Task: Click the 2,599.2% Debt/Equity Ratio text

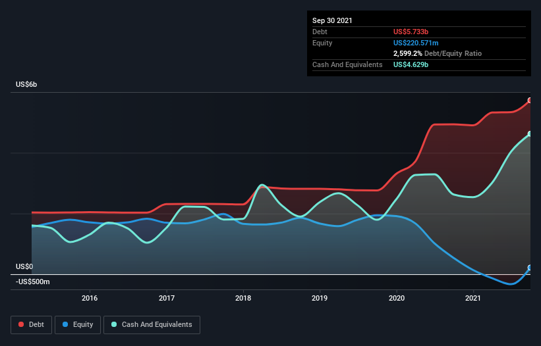Action: [x=438, y=54]
